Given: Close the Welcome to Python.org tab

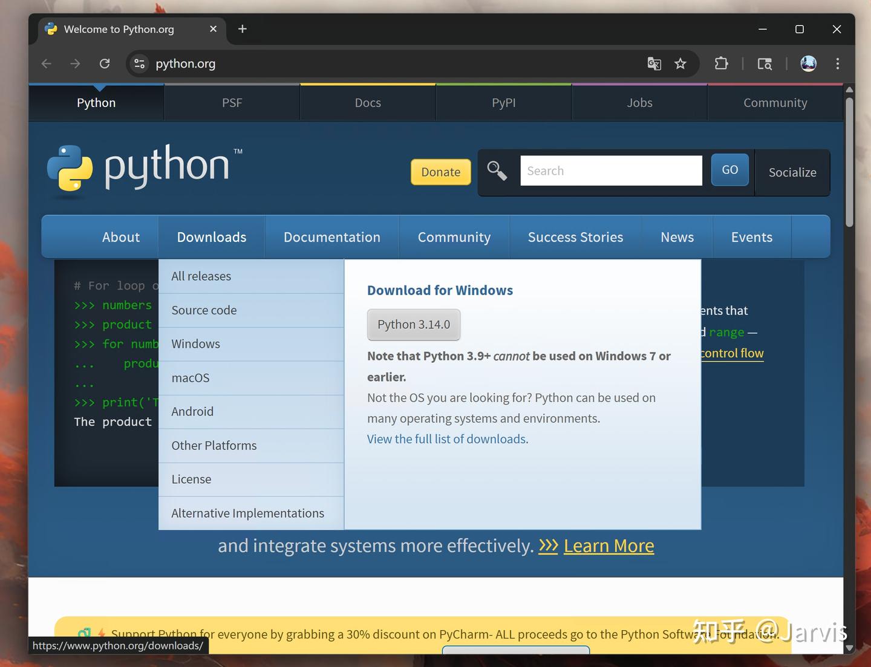Looking at the screenshot, I should coord(213,29).
